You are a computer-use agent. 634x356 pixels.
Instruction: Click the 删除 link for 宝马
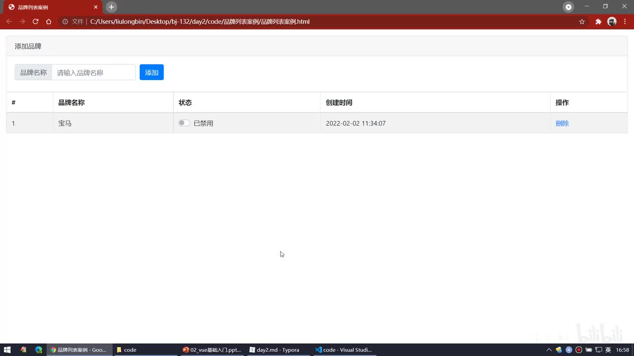(x=562, y=123)
